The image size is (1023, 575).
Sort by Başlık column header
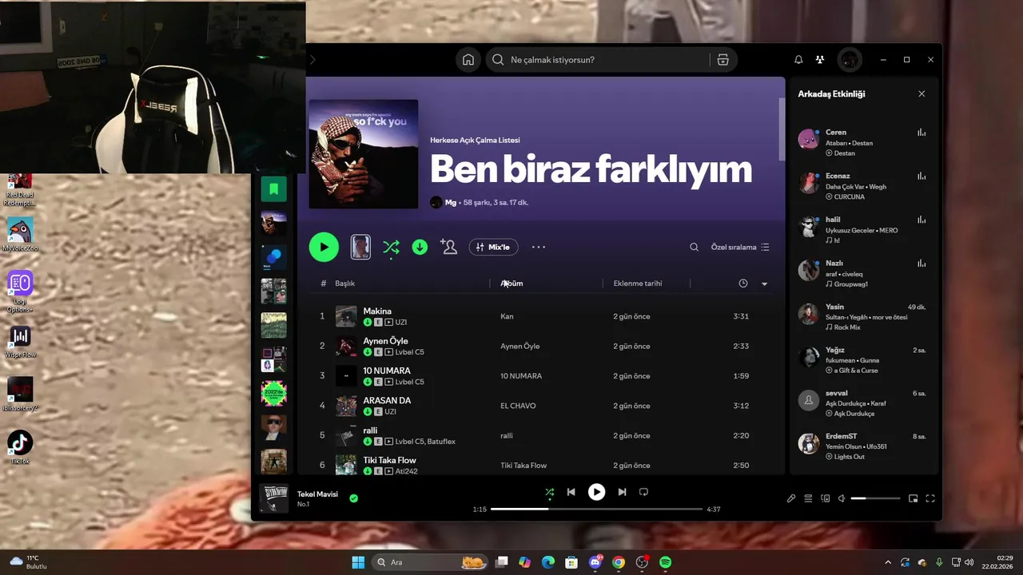click(344, 284)
